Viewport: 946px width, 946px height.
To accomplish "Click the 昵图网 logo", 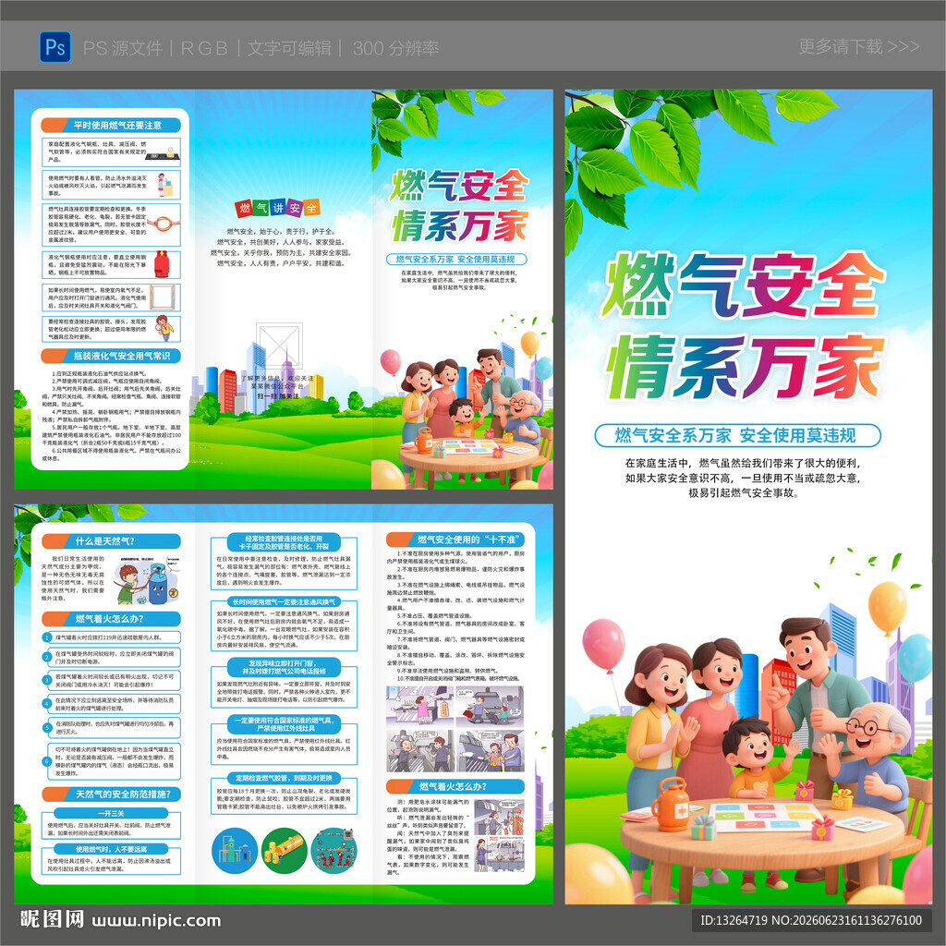I will 52,919.
